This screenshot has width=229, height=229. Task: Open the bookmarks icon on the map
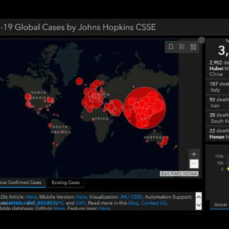[x=171, y=46]
